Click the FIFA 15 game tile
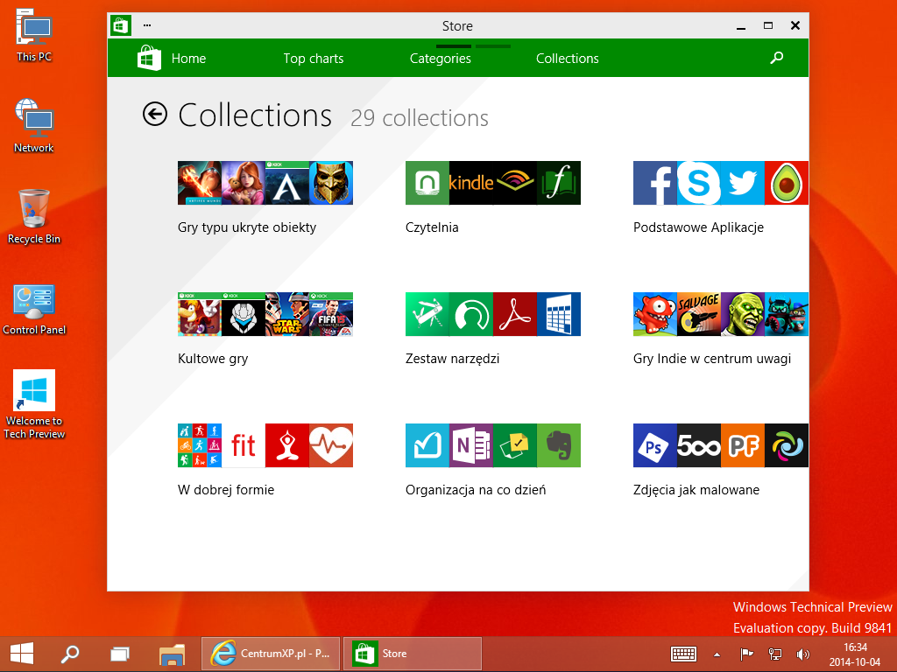Viewport: 897px width, 672px height. click(331, 314)
